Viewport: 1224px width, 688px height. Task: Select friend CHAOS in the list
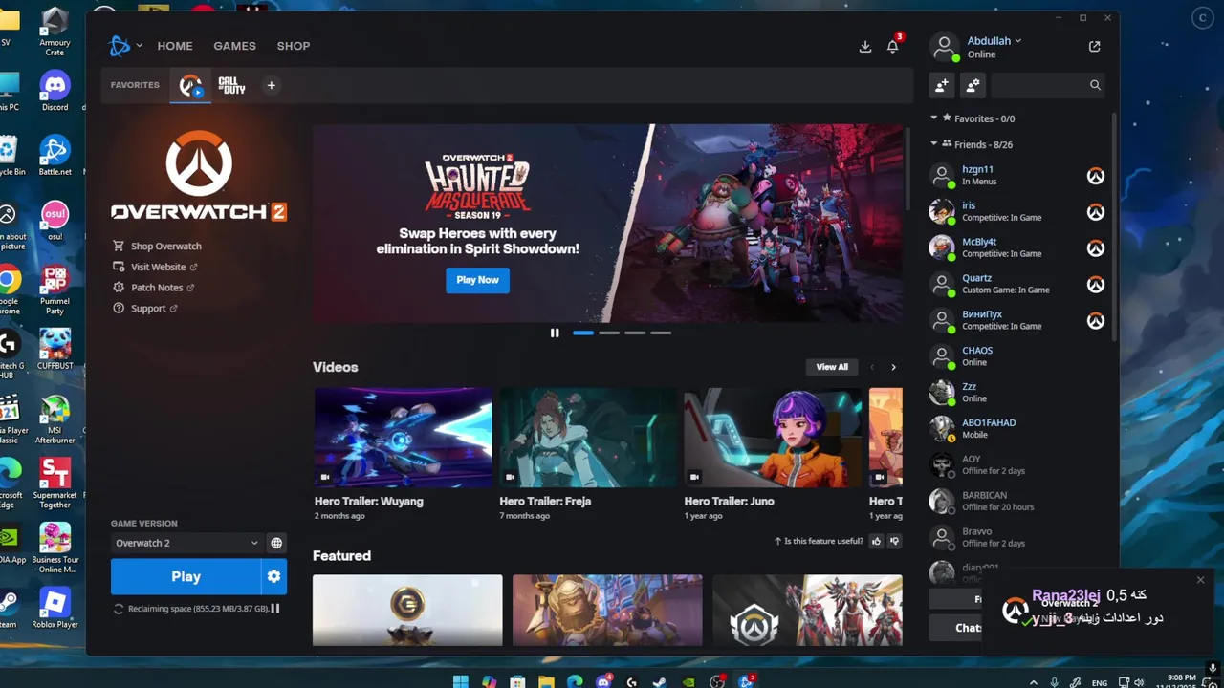pos(1018,356)
